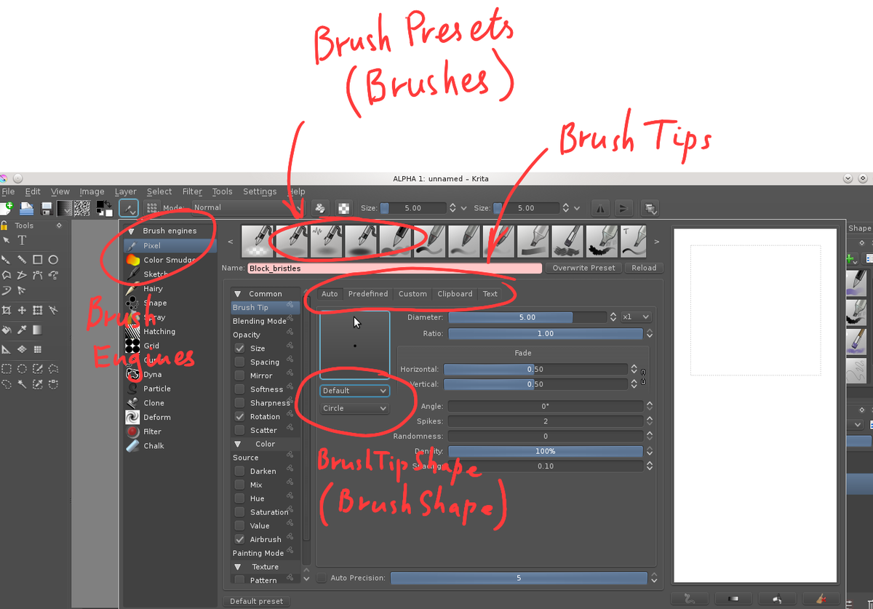Disable the Airbrush checkbox

[x=239, y=540]
